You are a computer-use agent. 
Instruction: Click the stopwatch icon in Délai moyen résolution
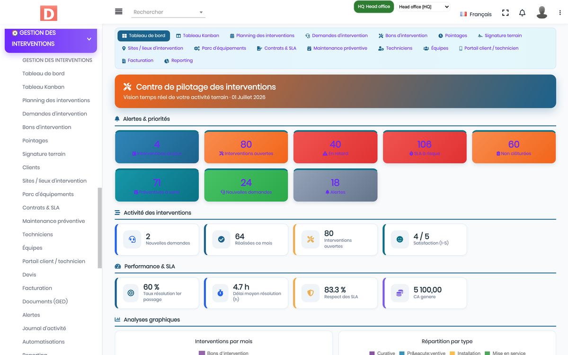coord(220,293)
